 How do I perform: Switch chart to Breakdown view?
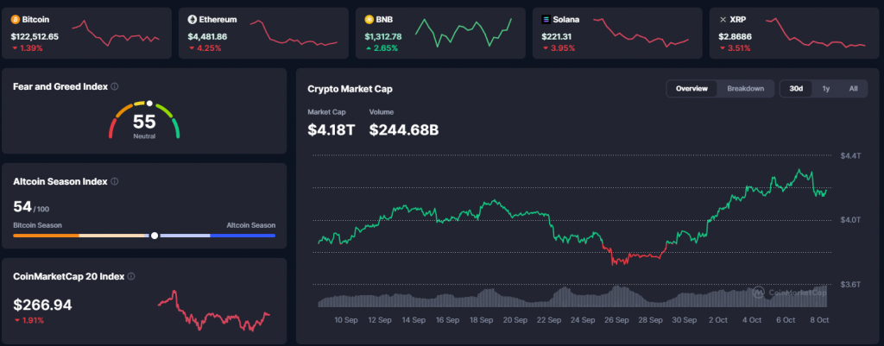(x=745, y=89)
